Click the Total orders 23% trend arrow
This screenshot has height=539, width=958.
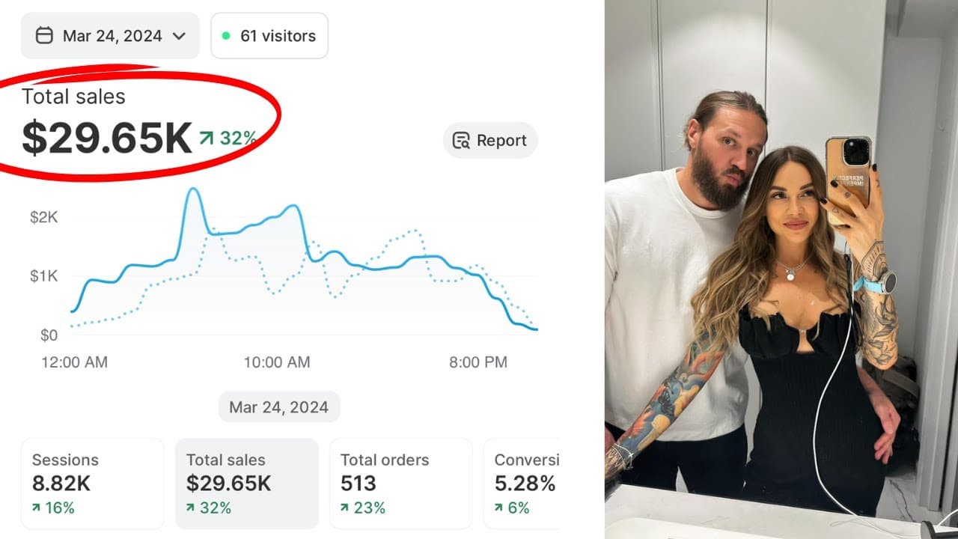click(x=345, y=508)
